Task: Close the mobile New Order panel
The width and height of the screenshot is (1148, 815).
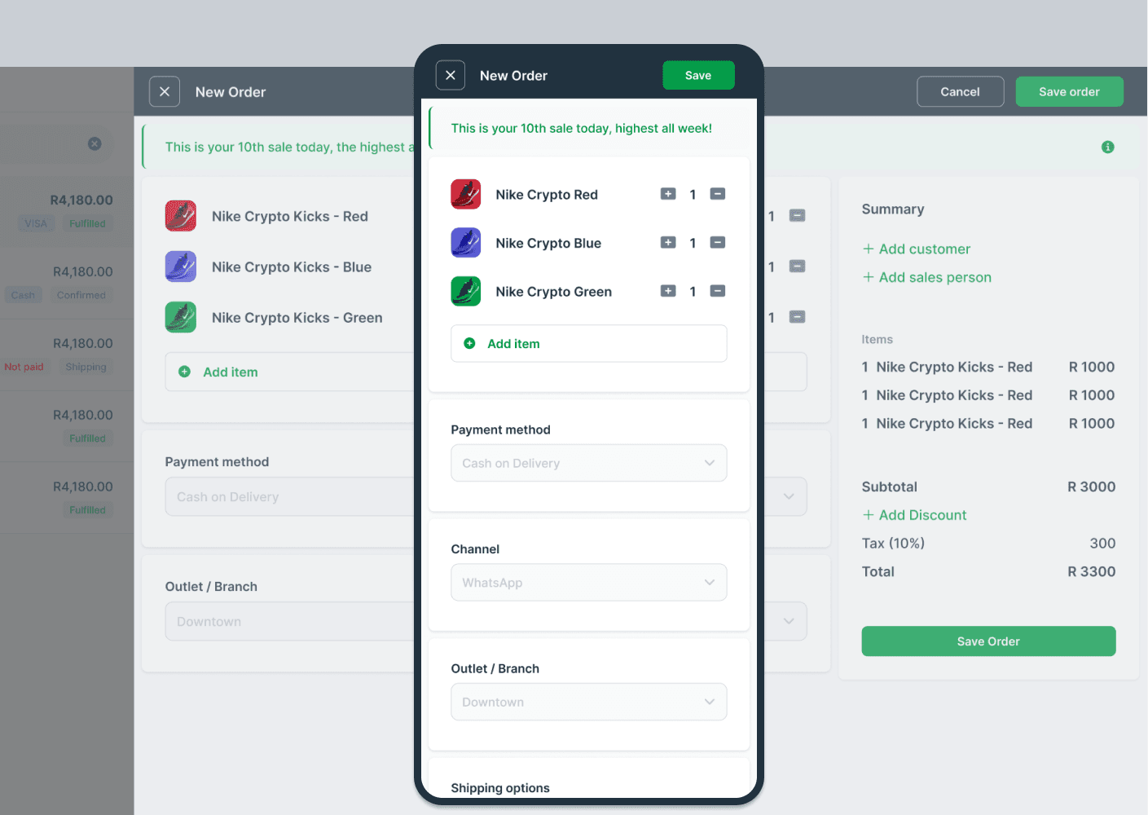Action: (x=451, y=75)
